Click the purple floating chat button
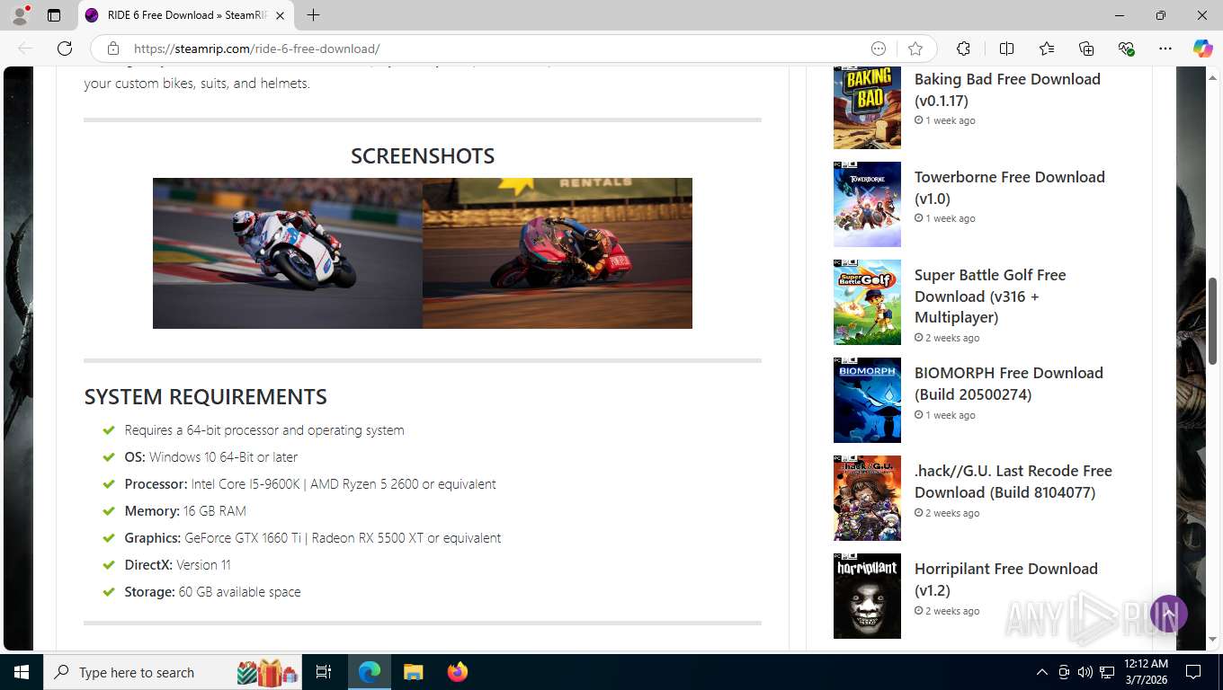 click(x=1169, y=614)
